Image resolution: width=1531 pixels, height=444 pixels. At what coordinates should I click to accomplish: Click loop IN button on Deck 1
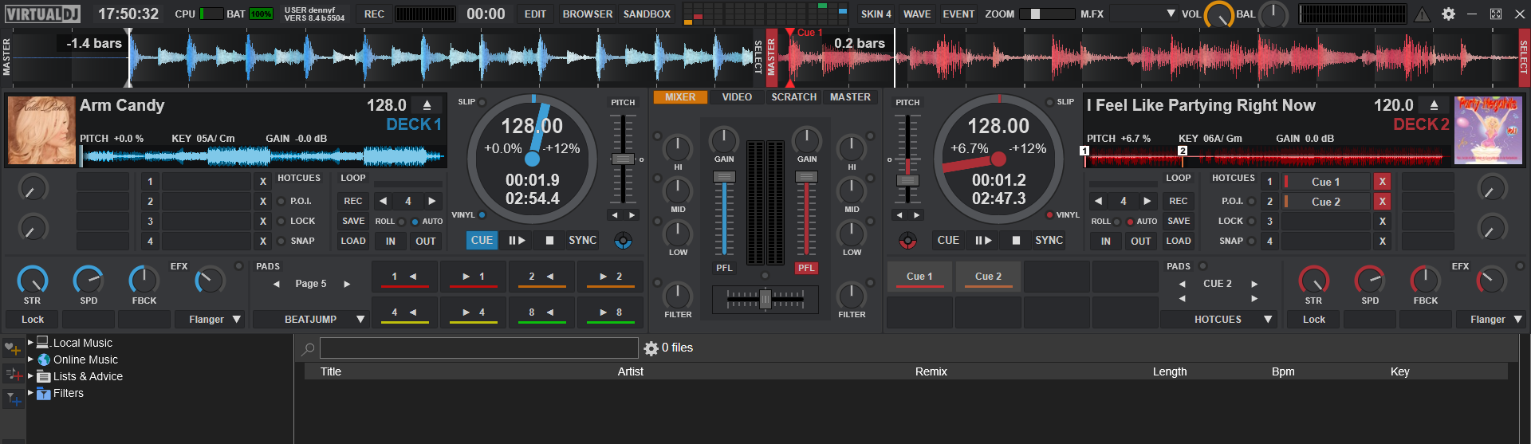391,242
